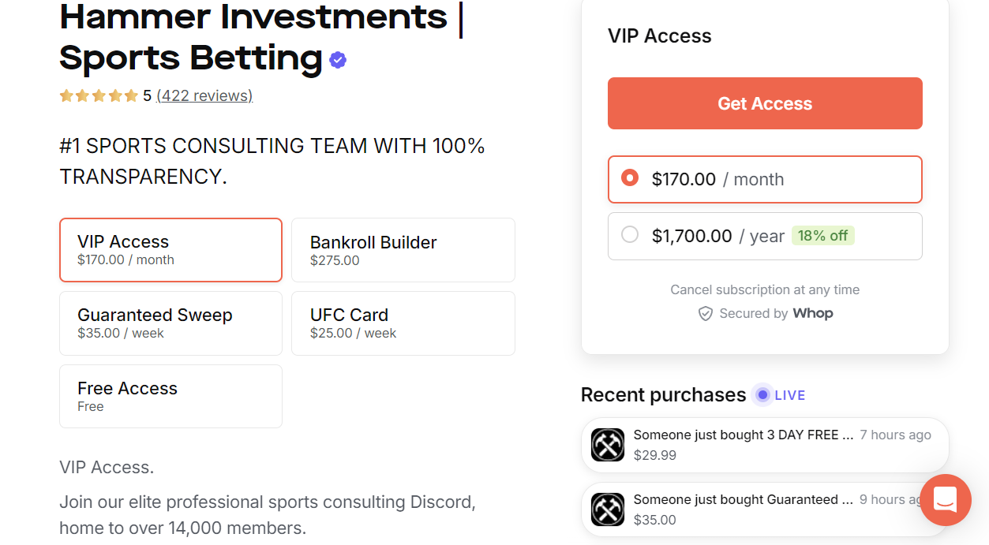989x545 pixels.
Task: Select the Bankroll Builder plan
Action: (x=403, y=249)
